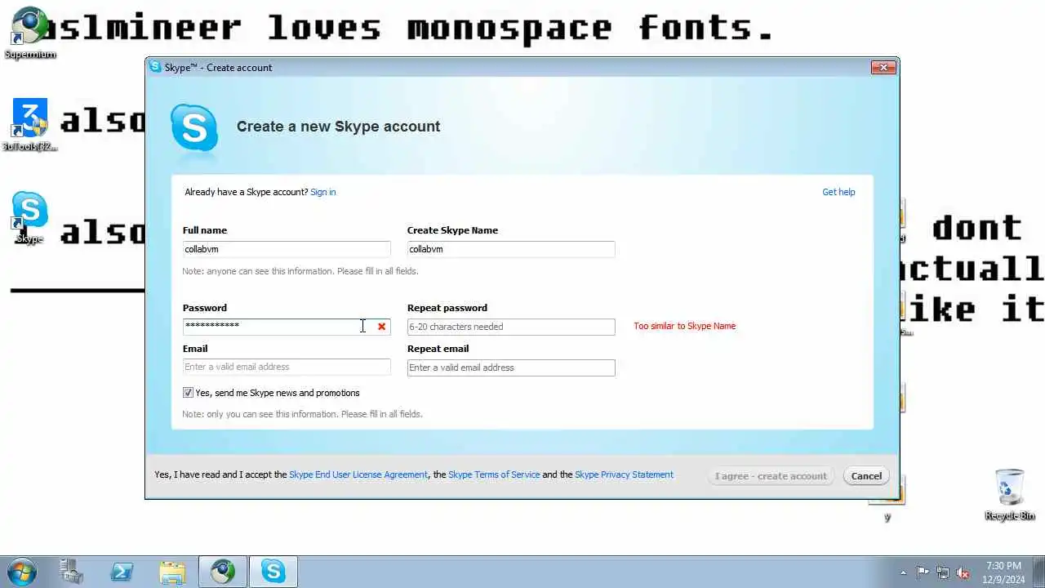Click the Repeat password field
The width and height of the screenshot is (1045, 588).
(511, 327)
